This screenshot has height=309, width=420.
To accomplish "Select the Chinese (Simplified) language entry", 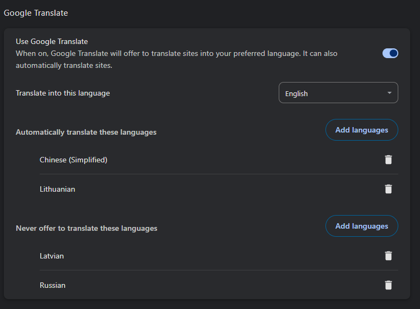I will point(73,160).
